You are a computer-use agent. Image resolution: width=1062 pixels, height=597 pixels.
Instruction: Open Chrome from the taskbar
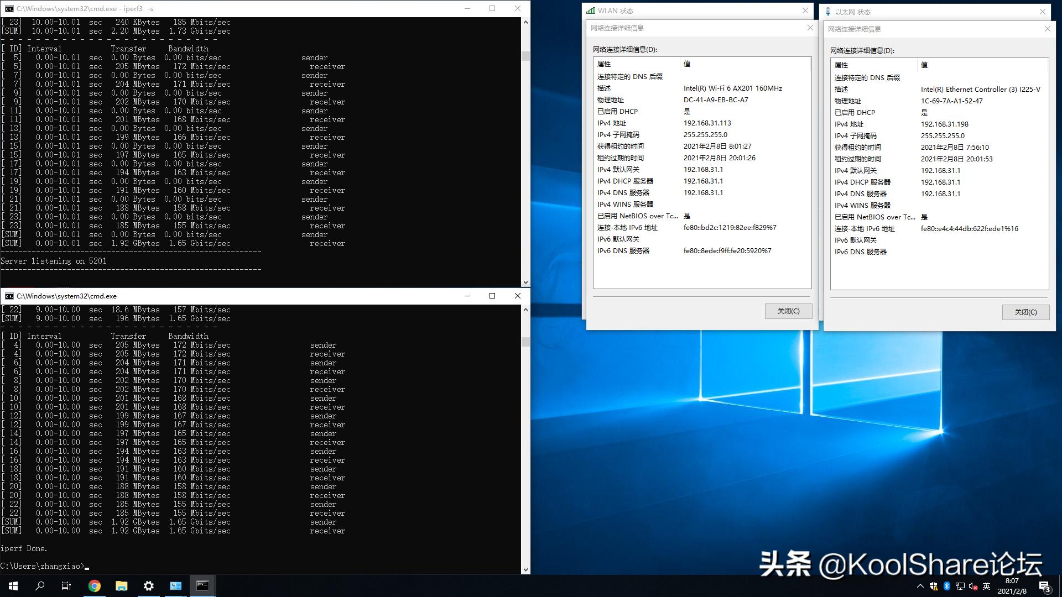click(x=95, y=585)
